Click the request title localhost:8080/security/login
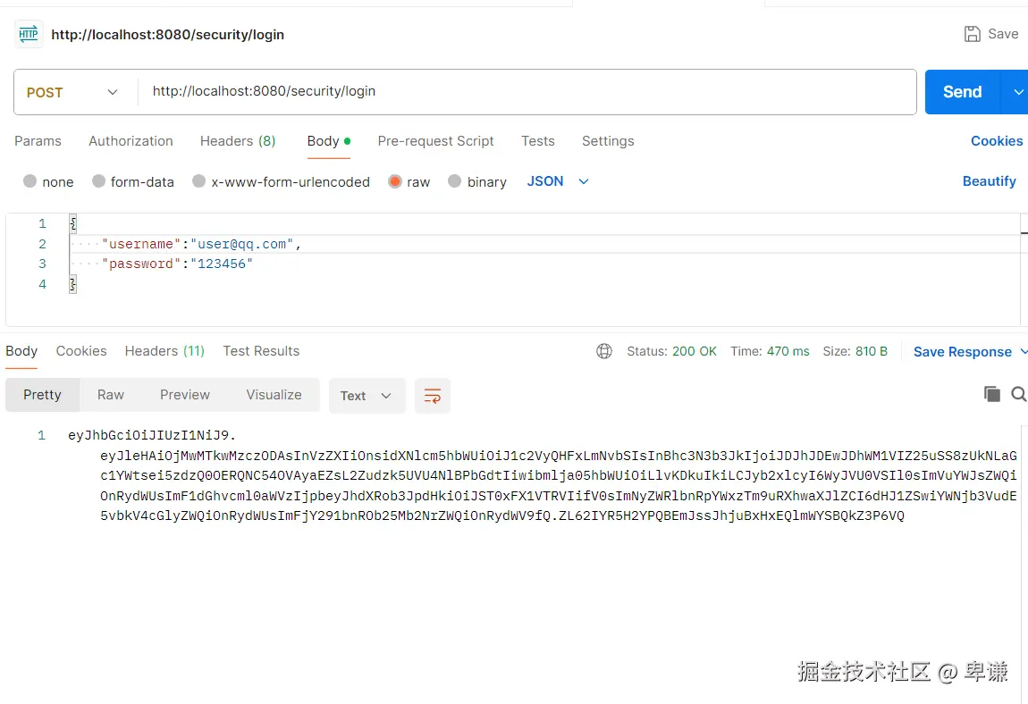This screenshot has height=704, width=1028. 168,35
